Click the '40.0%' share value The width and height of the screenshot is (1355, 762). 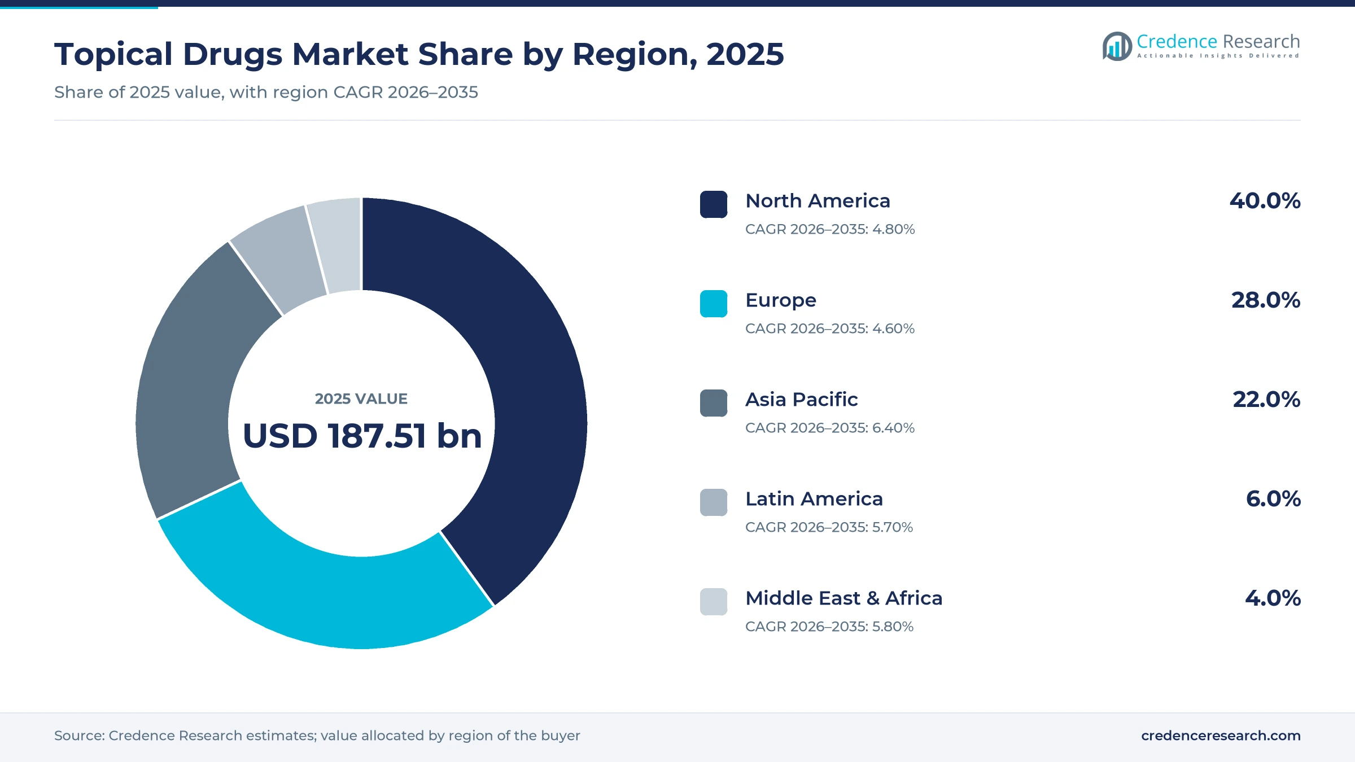[x=1265, y=201]
